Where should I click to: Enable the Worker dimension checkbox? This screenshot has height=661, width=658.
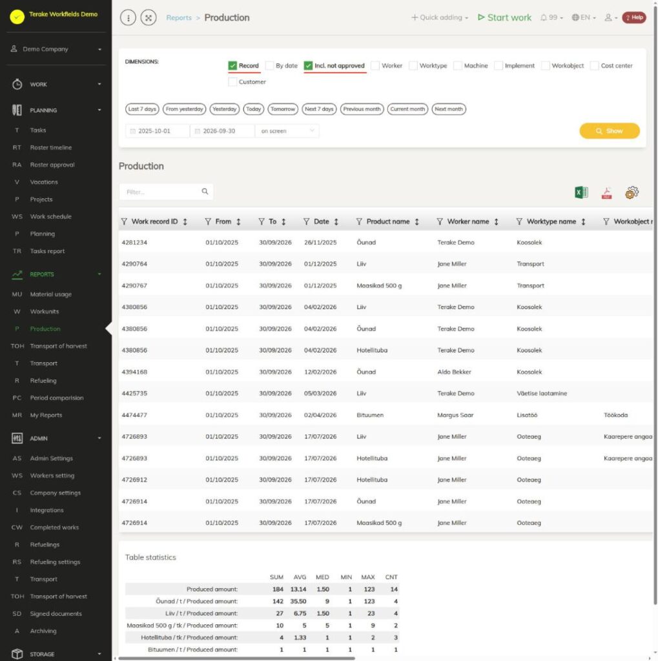point(375,66)
